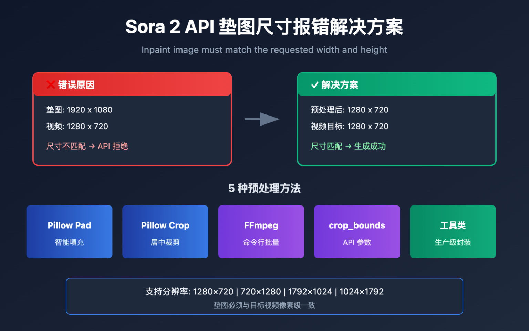Click the green 解决方案 header bar

pyautogui.click(x=396, y=84)
